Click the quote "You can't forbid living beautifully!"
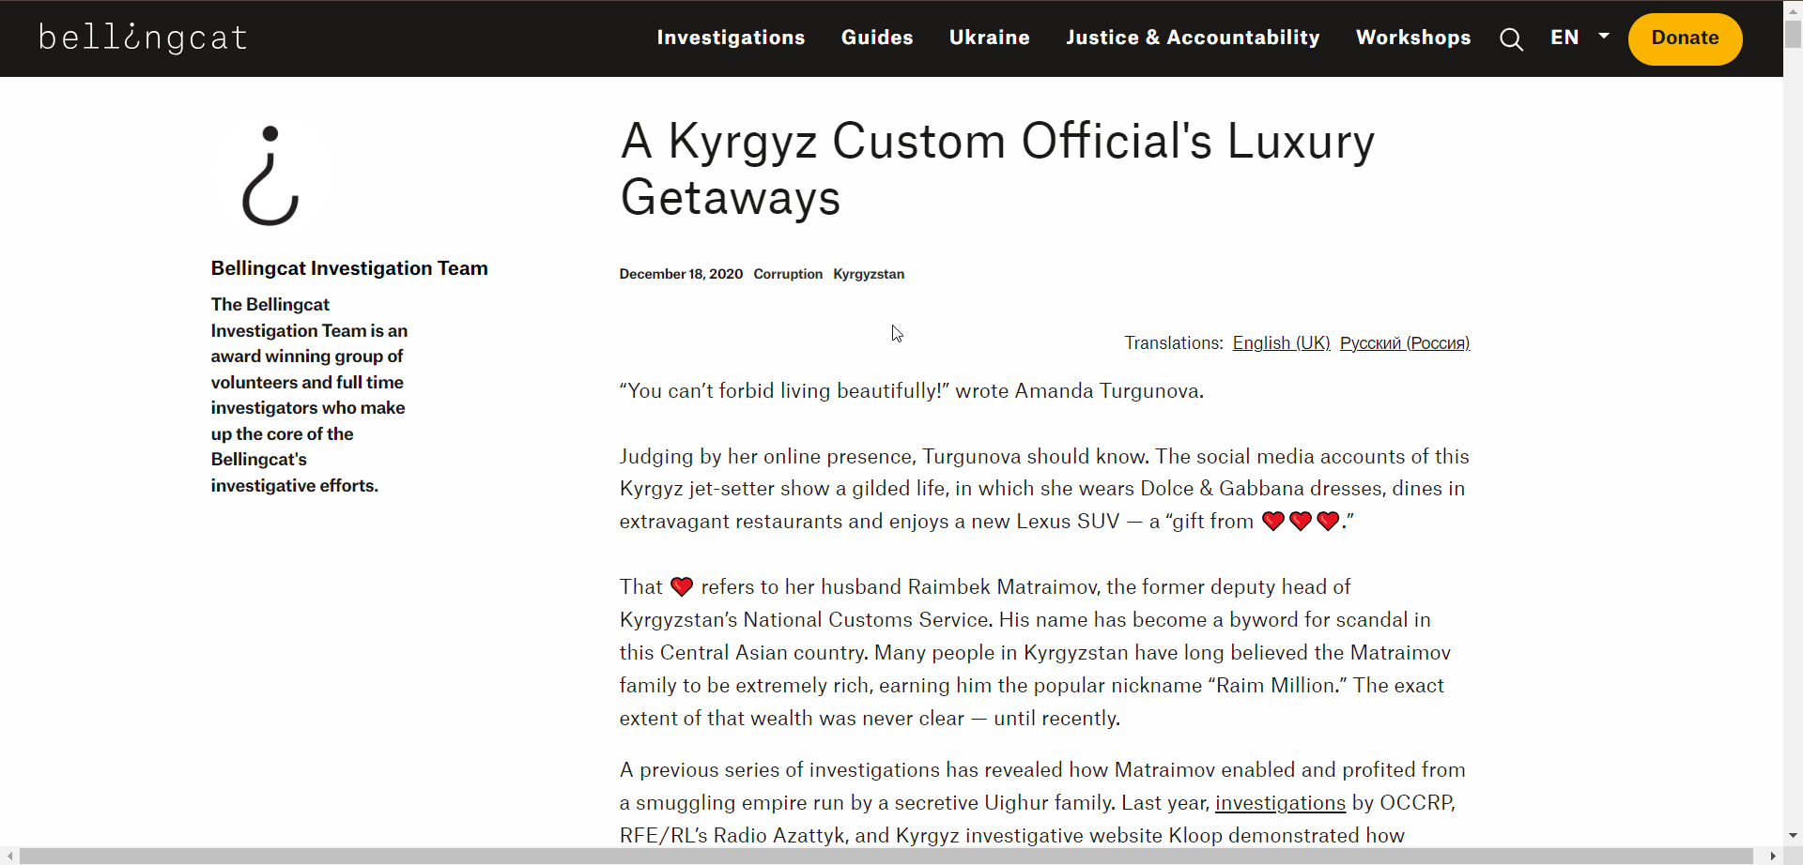The height and width of the screenshot is (865, 1803). pyautogui.click(x=784, y=391)
